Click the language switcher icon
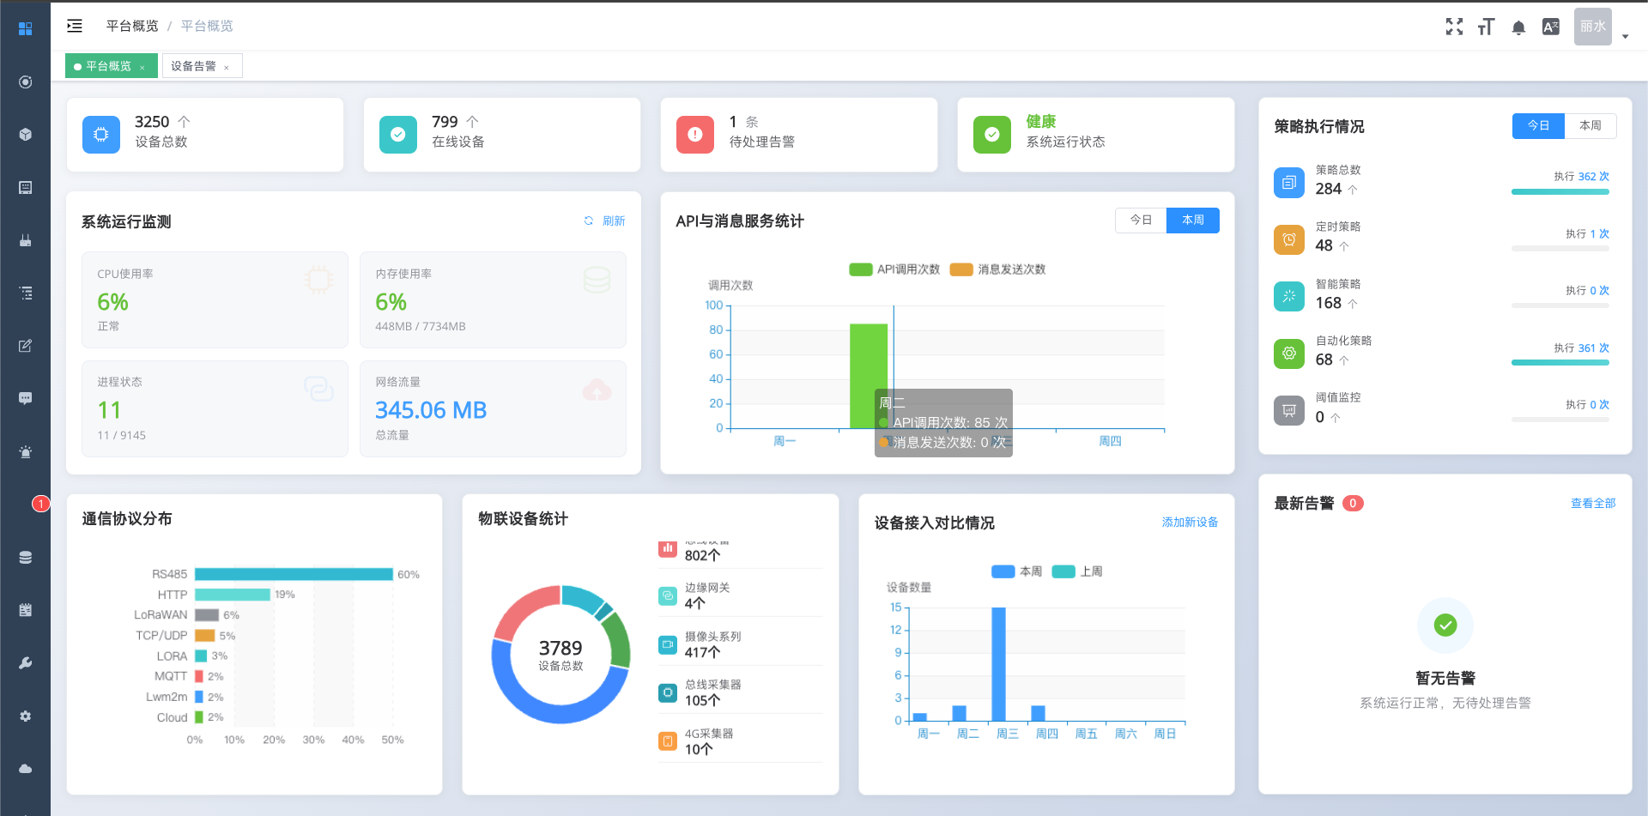The image size is (1648, 816). [1550, 27]
